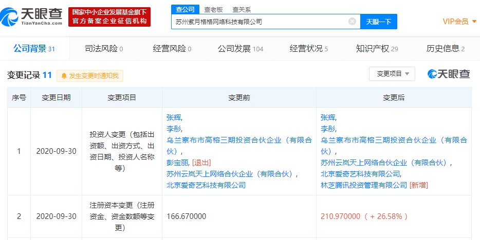Open 张辉 link in 变更前 column

[175, 117]
